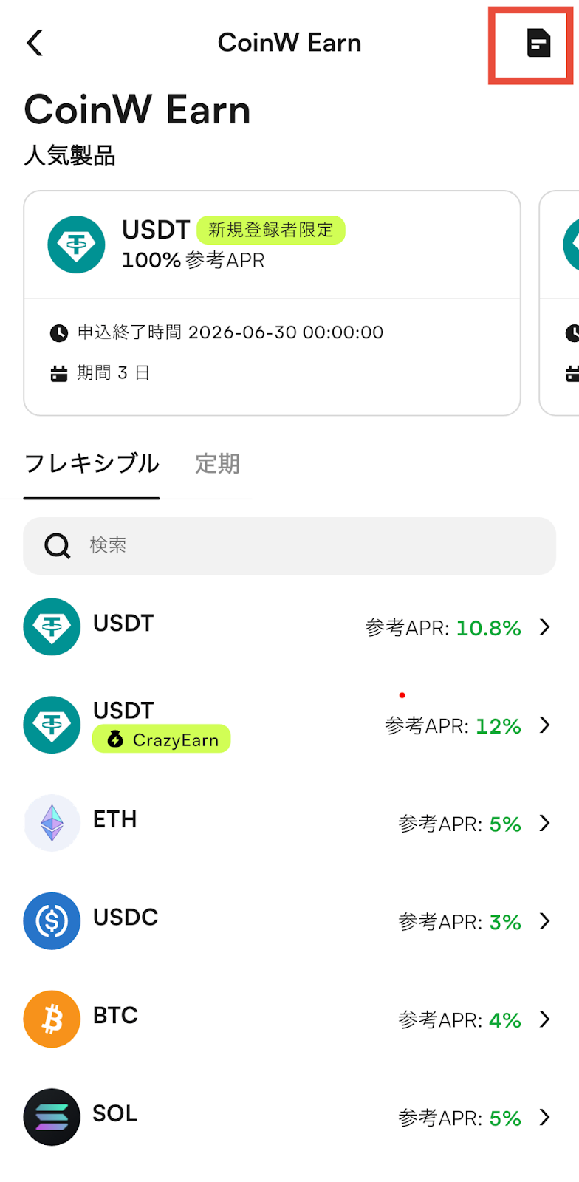The width and height of the screenshot is (579, 1182).
Task: Open the USDC 3% APR row chevron
Action: (x=545, y=921)
